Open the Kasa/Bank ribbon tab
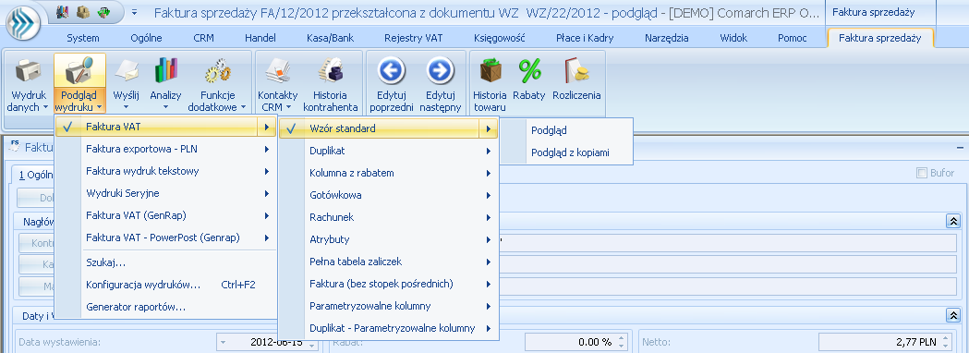Image resolution: width=969 pixels, height=353 pixels. [330, 38]
